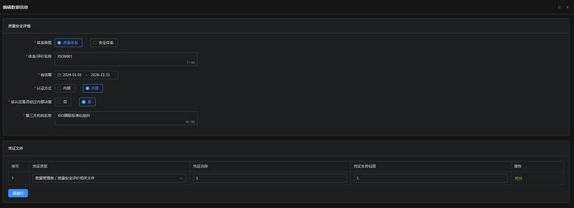
Task: Select 否 for the internal decision question
Action: coord(63,102)
